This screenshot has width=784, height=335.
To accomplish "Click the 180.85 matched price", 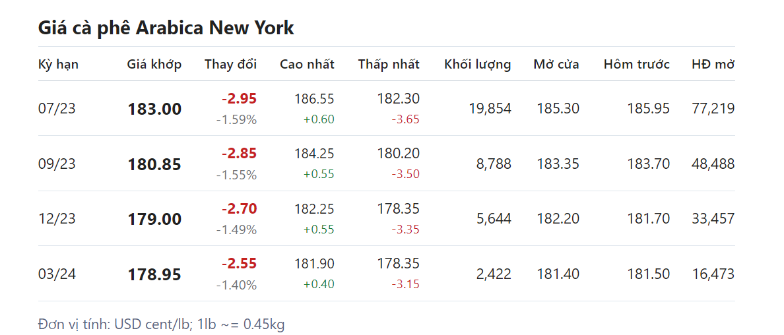I will [154, 164].
